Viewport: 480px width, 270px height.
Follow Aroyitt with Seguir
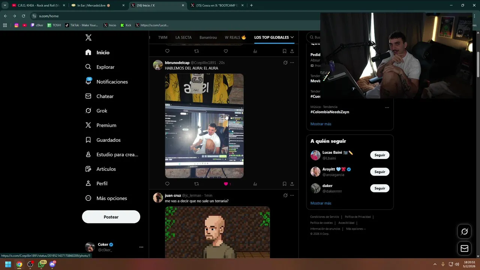[x=380, y=172]
